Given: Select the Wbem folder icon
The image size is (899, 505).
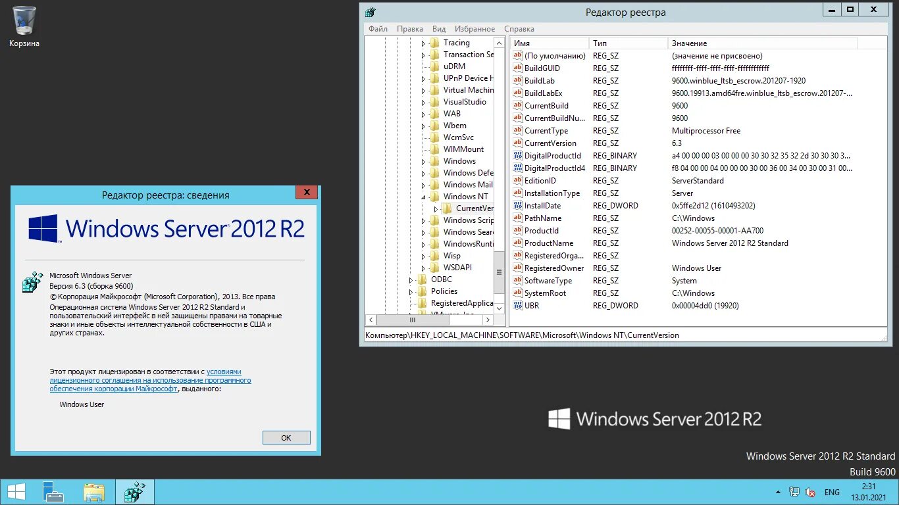Looking at the screenshot, I should click(434, 126).
